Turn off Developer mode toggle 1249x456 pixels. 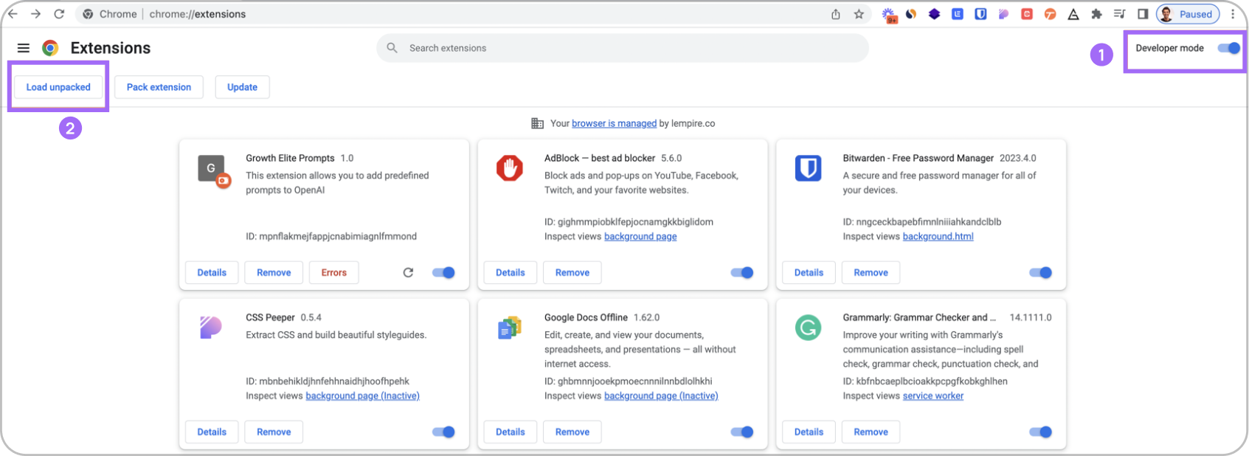click(x=1229, y=48)
